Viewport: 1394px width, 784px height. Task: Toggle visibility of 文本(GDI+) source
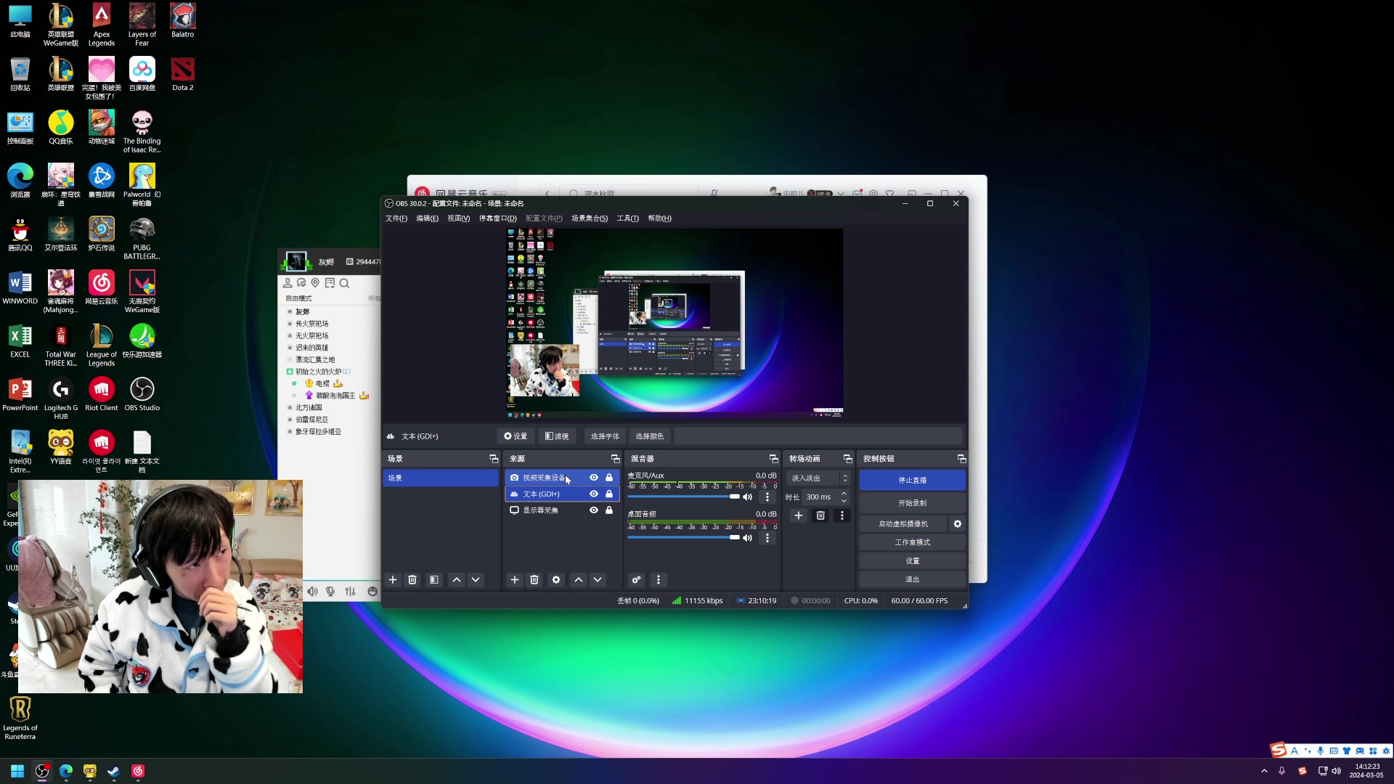coord(595,493)
